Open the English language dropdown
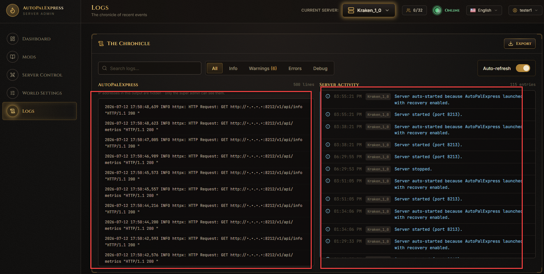Screen dimensions: 544x274 [484, 10]
